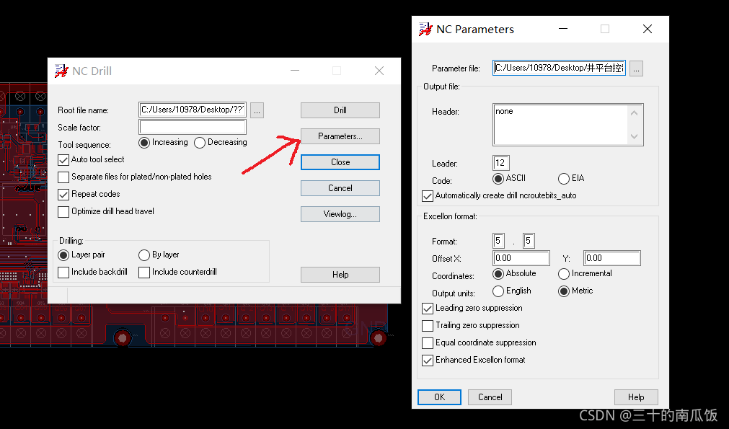Image resolution: width=729 pixels, height=429 pixels.
Task: Click Cancel in the NC Parameters dialog
Action: coord(490,397)
